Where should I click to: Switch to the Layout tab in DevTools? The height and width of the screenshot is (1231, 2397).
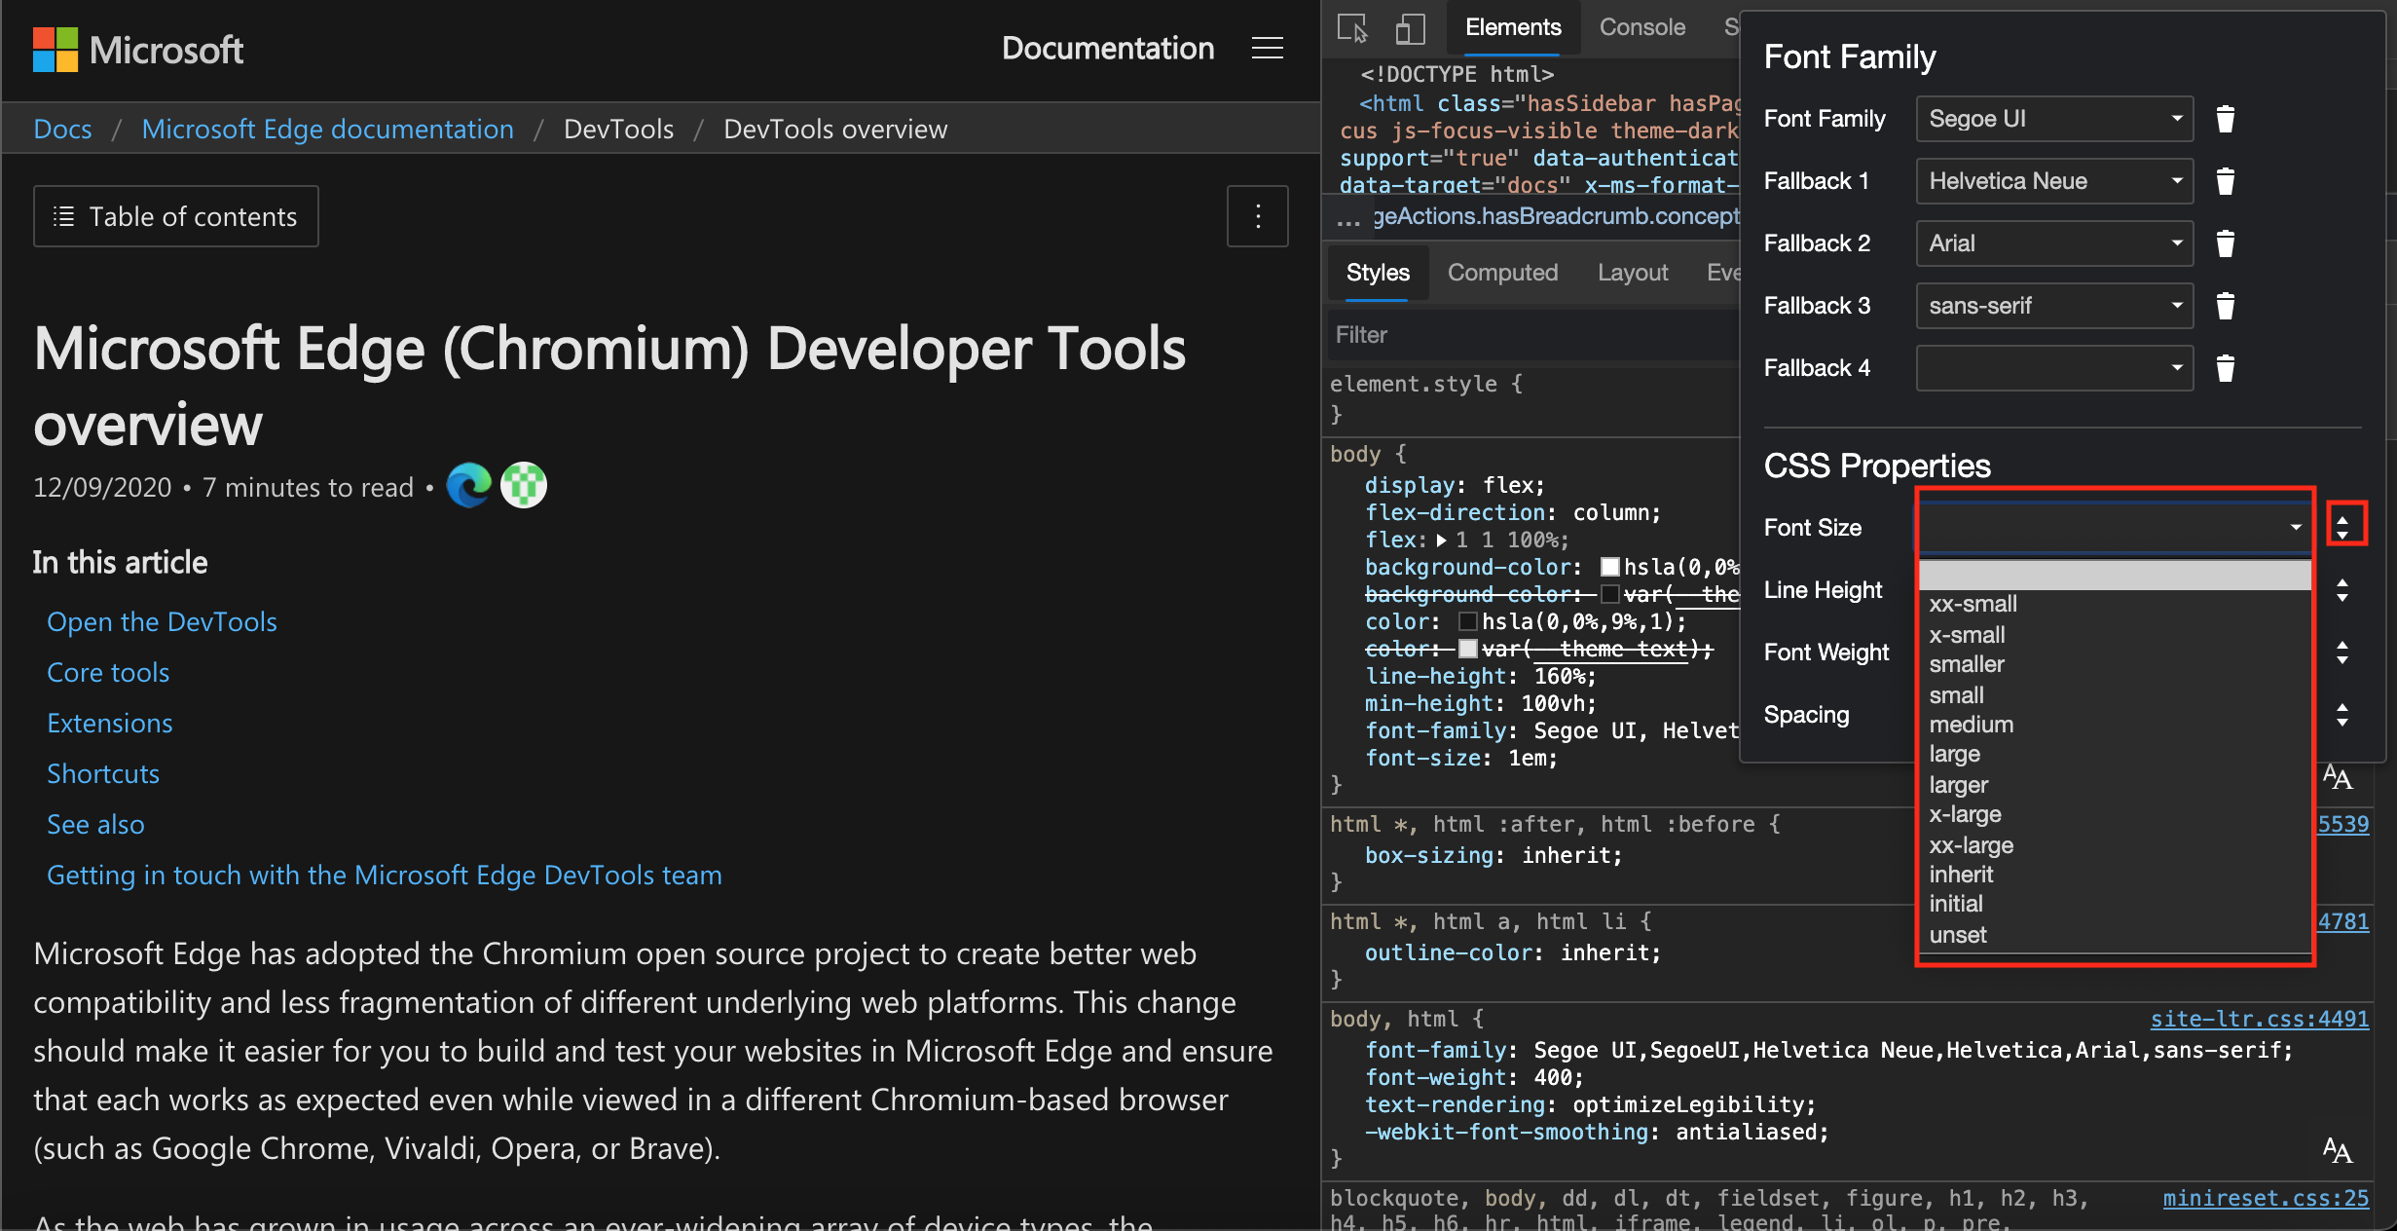coord(1632,272)
